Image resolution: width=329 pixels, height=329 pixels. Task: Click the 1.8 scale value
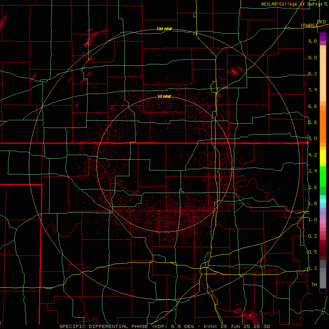(x=313, y=204)
